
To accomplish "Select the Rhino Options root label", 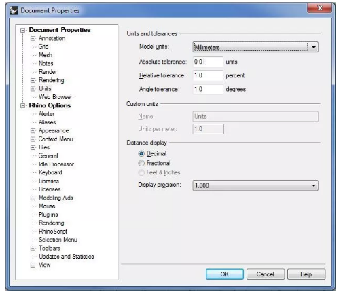I will [x=50, y=106].
